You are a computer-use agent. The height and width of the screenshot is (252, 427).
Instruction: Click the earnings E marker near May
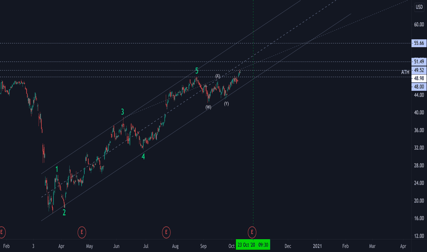coord(82,232)
